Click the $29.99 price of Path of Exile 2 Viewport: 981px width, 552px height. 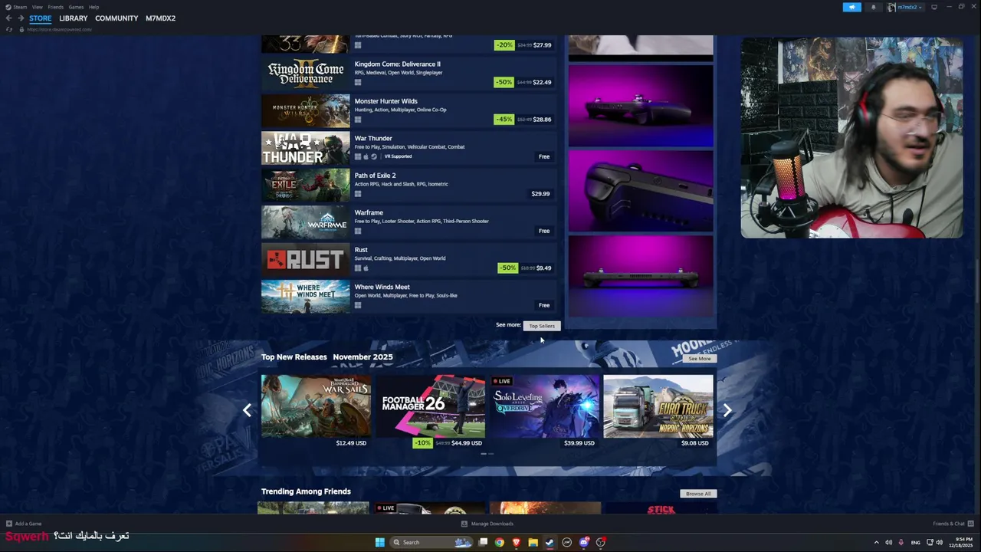coord(540,194)
